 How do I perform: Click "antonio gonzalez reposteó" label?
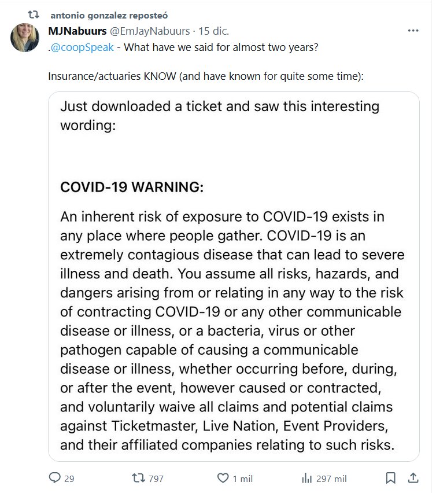(109, 14)
